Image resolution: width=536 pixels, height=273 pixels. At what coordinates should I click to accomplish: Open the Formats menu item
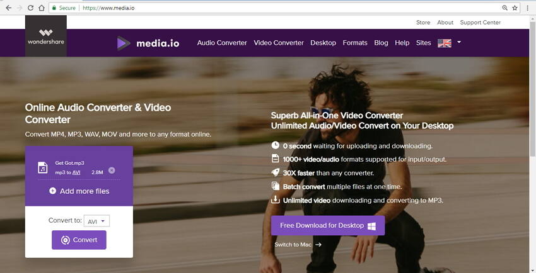pos(355,43)
